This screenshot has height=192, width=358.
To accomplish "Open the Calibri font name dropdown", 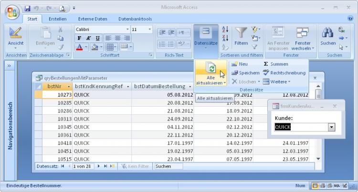I will (127, 30).
